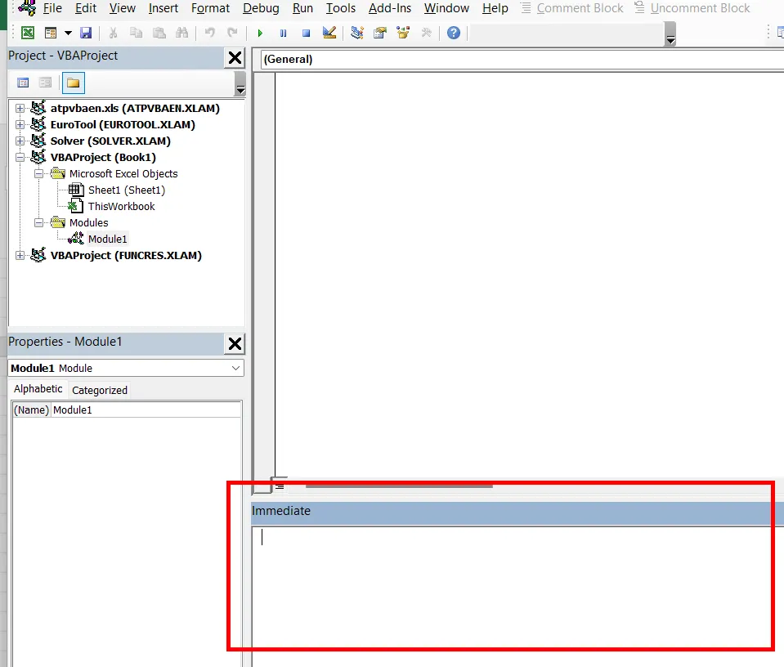Switch to Excel with the View Microsoft Excel icon
Screen dimensions: 784x667
(28, 33)
